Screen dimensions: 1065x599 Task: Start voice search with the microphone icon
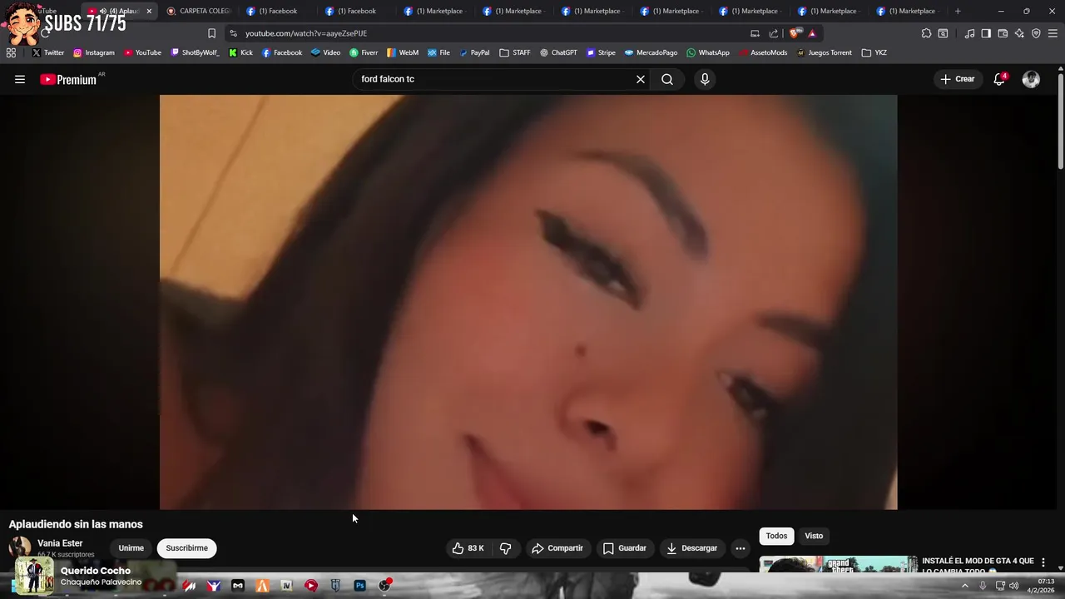click(x=705, y=79)
